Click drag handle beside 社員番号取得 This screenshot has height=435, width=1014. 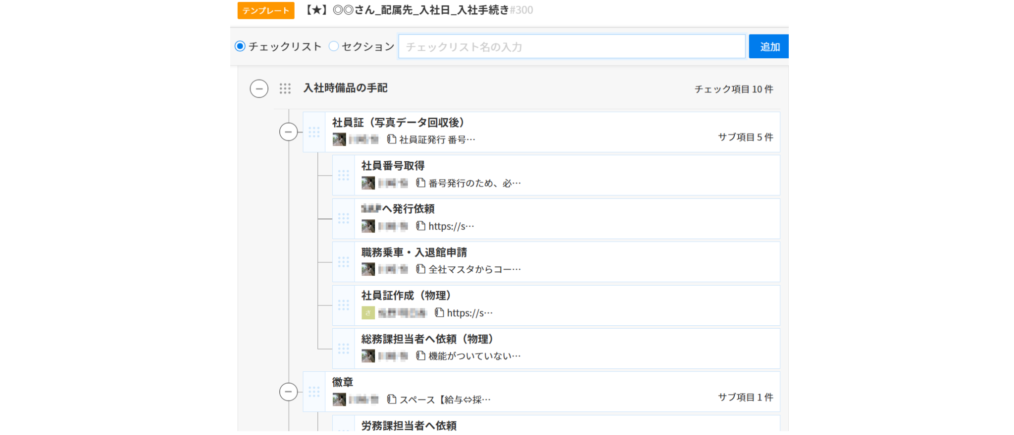click(x=343, y=175)
